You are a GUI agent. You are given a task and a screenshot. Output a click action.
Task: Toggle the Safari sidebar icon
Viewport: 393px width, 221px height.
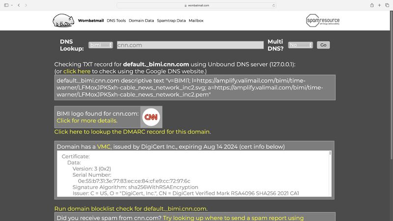(6, 5)
